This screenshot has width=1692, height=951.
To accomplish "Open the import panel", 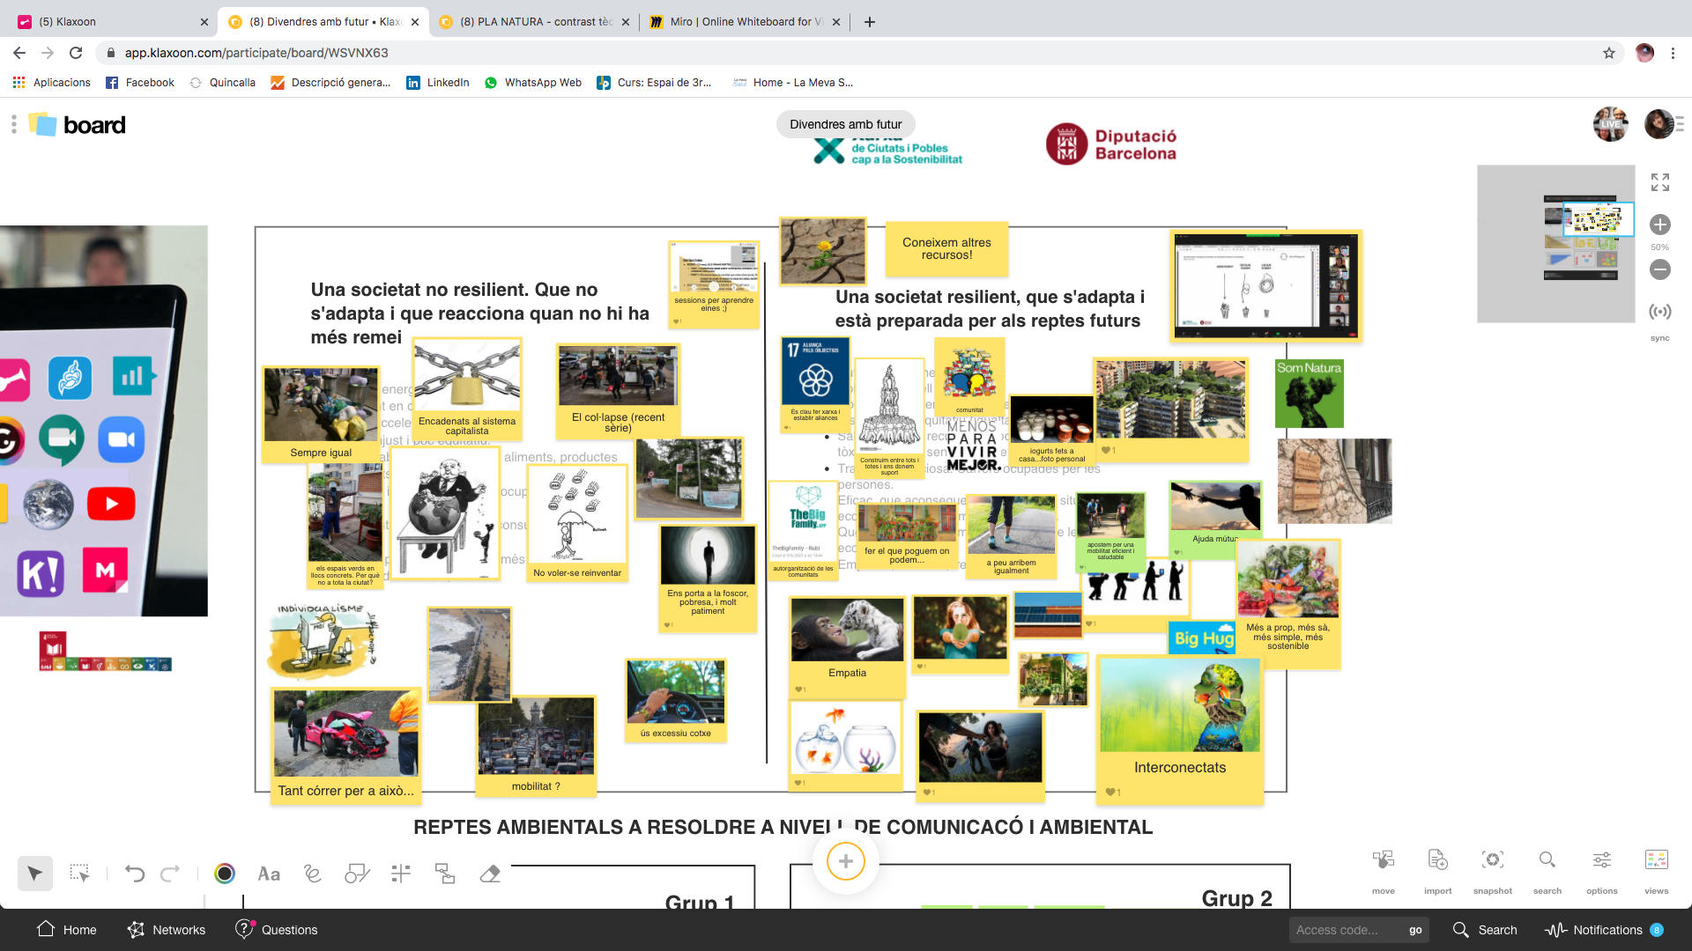I will [x=1437, y=860].
